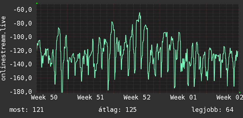This screenshot has width=243, height=118.
Task: Click the '-180,0' y-axis value
Action: point(21,92)
